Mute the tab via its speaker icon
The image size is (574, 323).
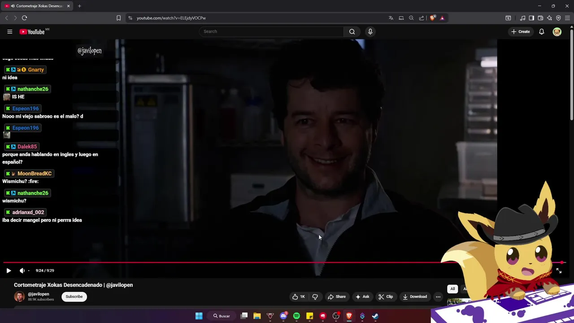[x=13, y=6]
